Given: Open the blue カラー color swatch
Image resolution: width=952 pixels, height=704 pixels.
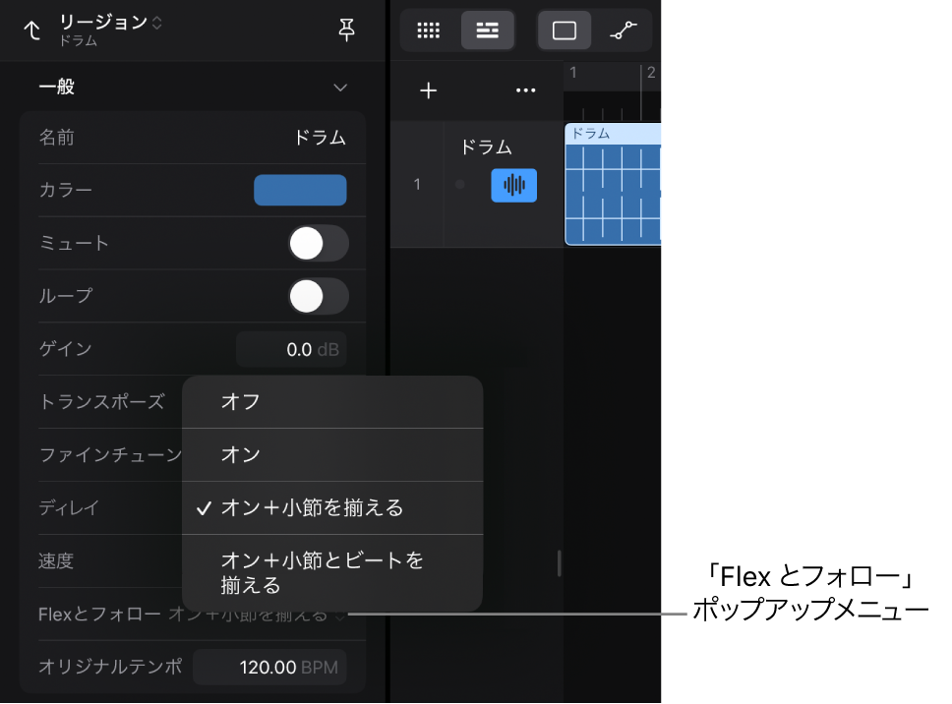Looking at the screenshot, I should click(x=300, y=191).
